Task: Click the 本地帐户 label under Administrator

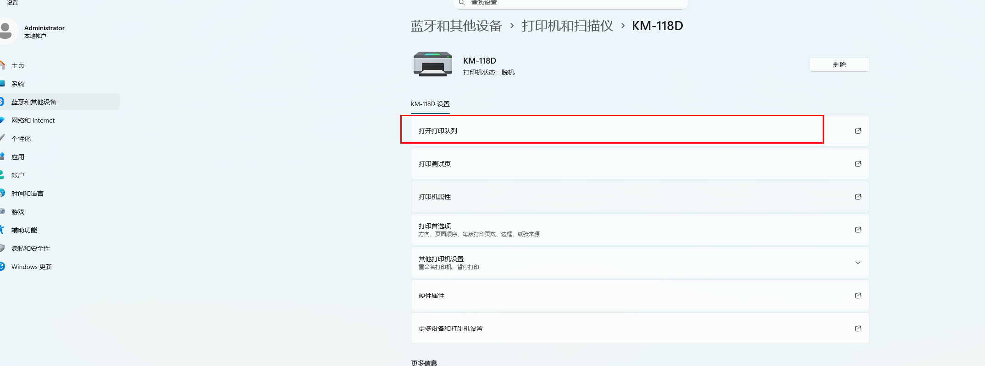Action: click(35, 36)
